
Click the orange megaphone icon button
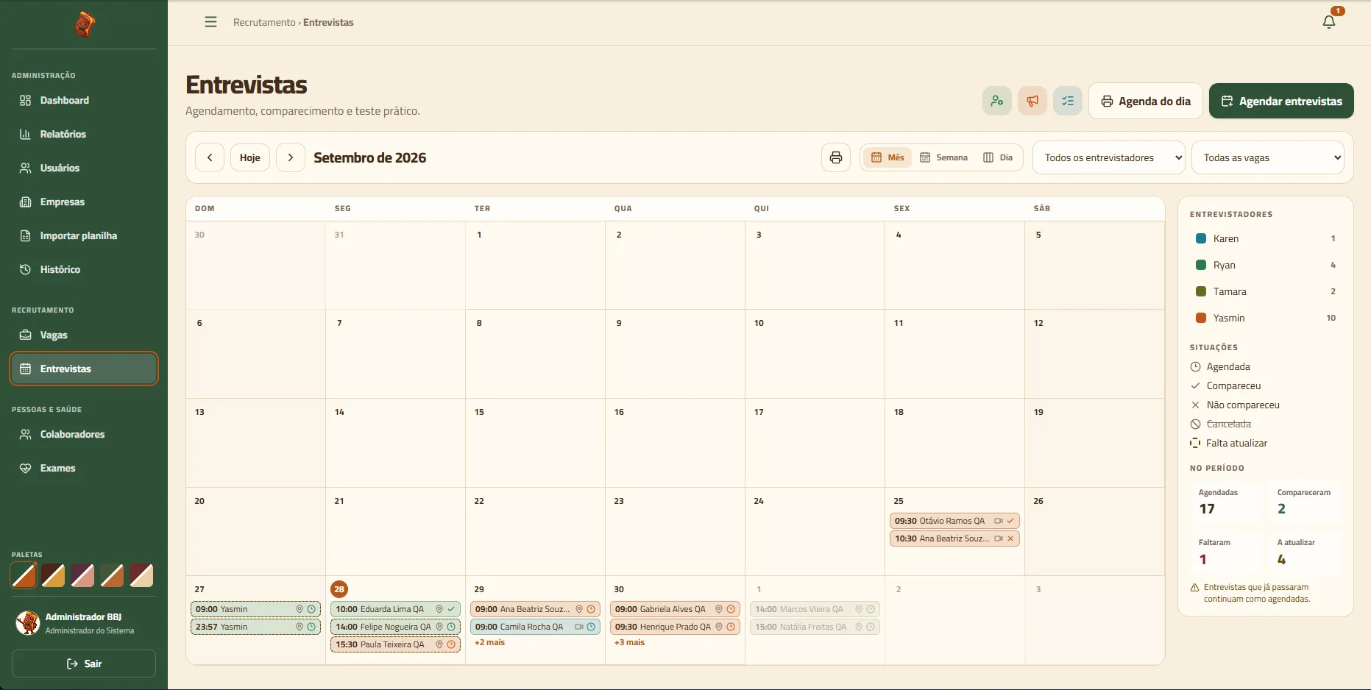click(x=1032, y=101)
